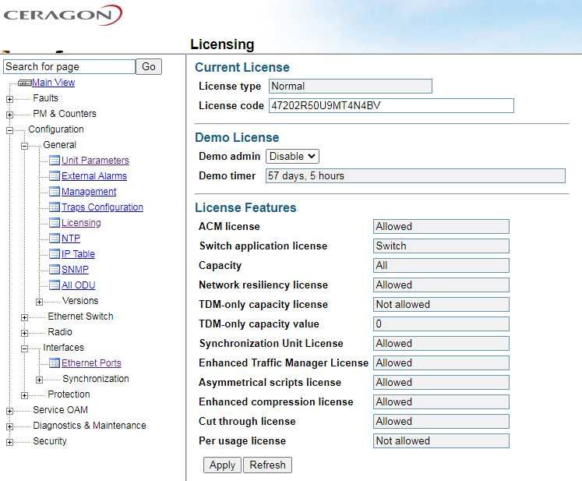Open the Main View link
The width and height of the screenshot is (582, 481).
[x=54, y=83]
